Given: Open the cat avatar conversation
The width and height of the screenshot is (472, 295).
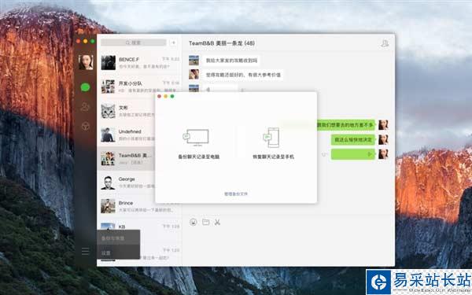Looking at the screenshot, I should [x=126, y=111].
